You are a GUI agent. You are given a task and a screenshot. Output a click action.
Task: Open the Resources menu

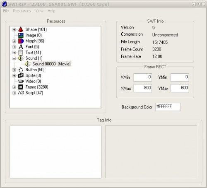tap(22, 11)
